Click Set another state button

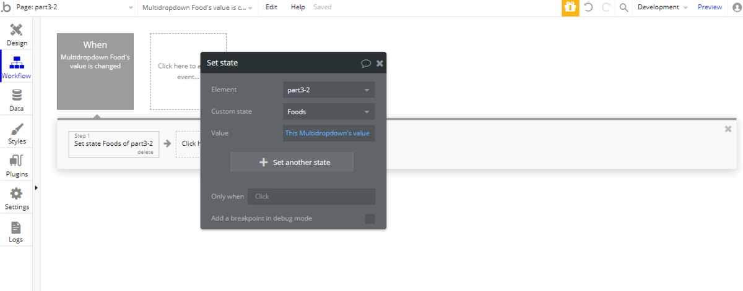292,162
